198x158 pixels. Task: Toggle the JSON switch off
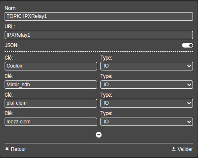pos(188,45)
